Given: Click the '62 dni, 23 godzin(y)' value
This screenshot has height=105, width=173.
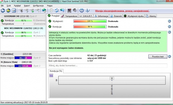Looking at the screenshot, I should 97,55.
